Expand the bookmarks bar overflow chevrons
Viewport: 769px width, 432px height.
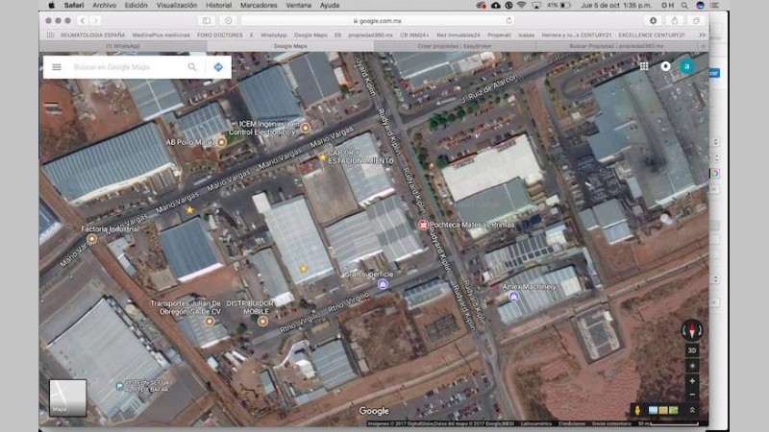coord(702,36)
